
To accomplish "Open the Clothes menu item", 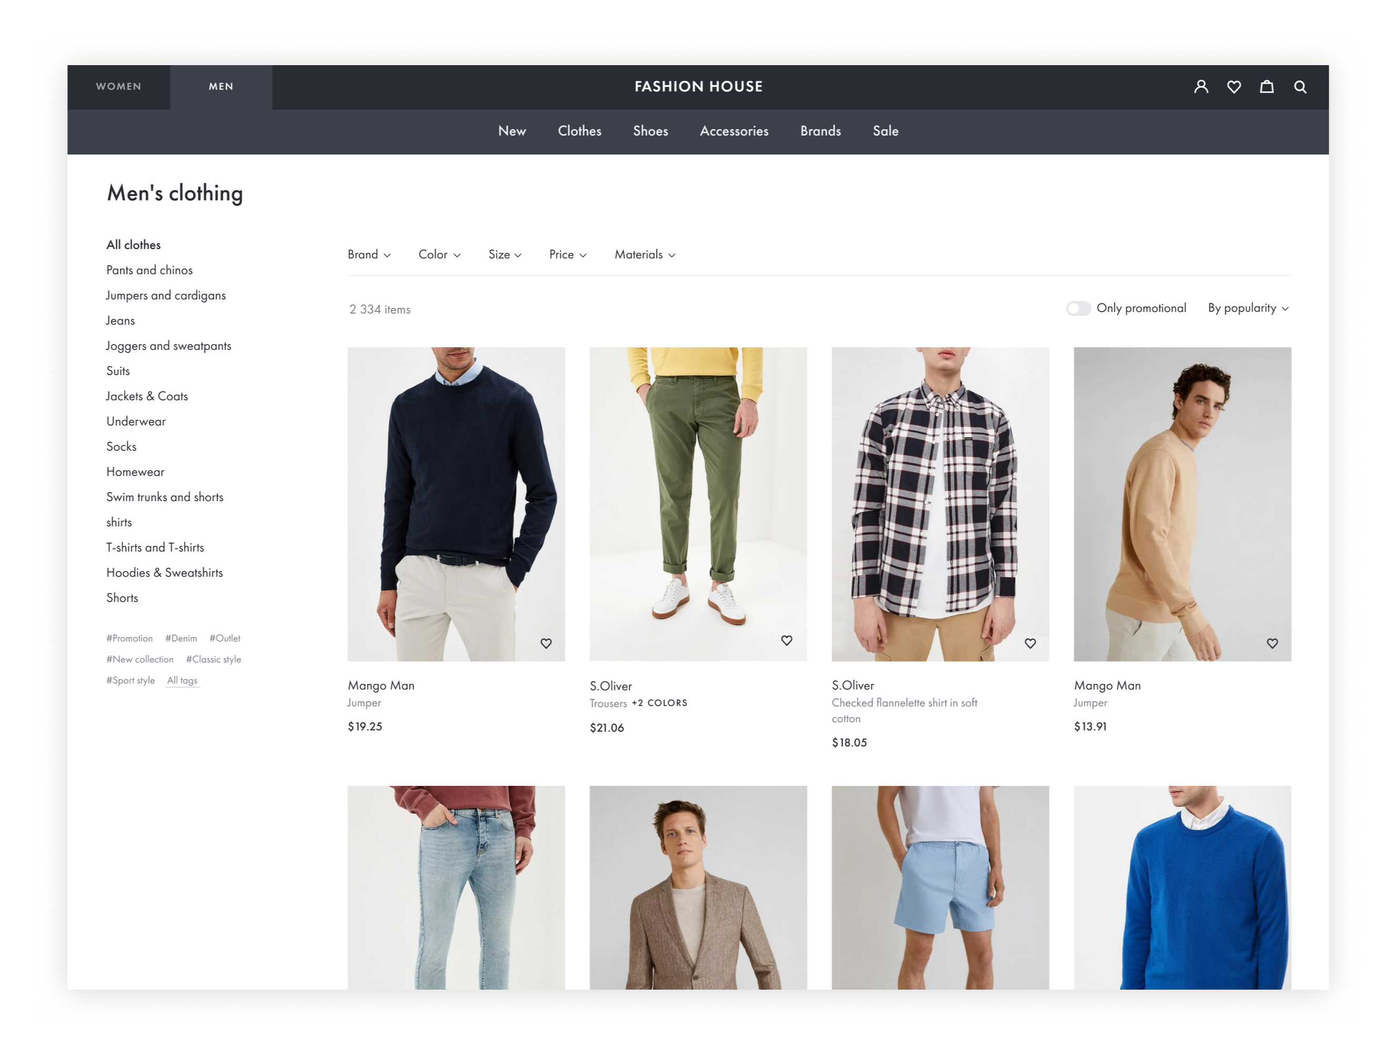I will click(579, 131).
